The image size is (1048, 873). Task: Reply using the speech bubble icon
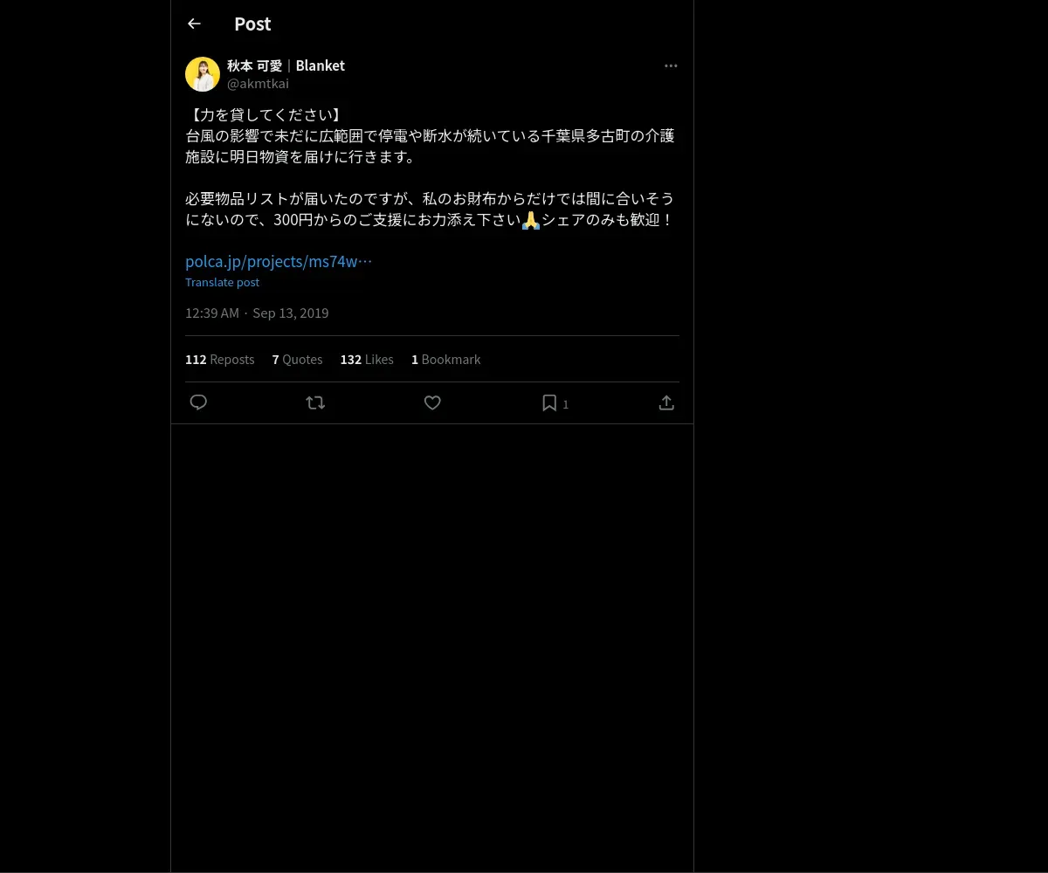(x=198, y=402)
